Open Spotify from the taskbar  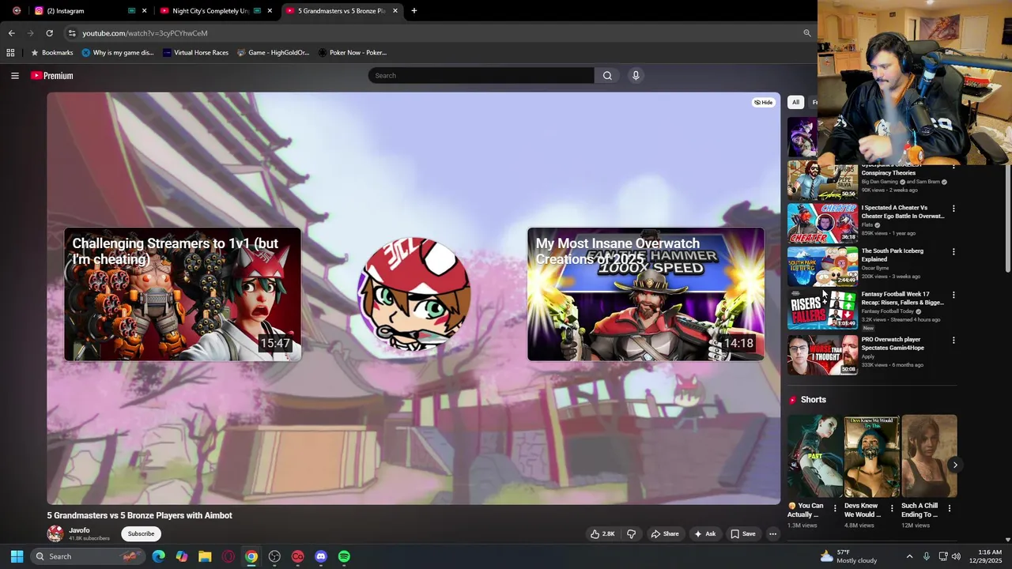point(344,556)
